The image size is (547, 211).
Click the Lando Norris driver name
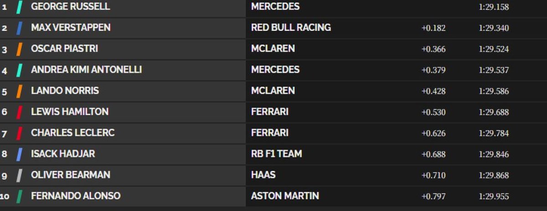click(x=65, y=91)
